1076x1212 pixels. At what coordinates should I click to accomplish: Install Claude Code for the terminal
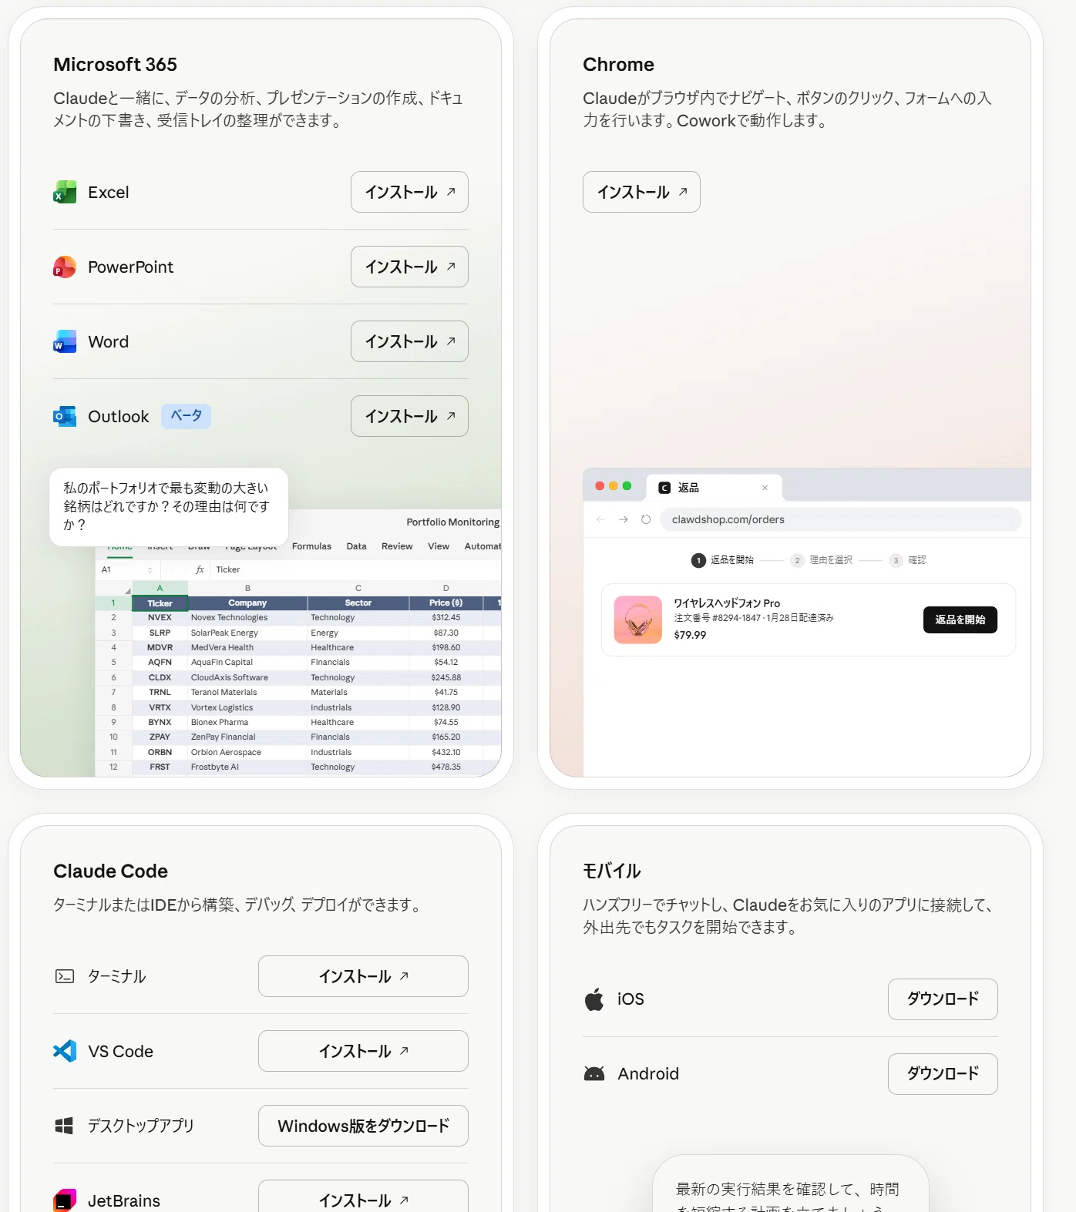pyautogui.click(x=363, y=976)
